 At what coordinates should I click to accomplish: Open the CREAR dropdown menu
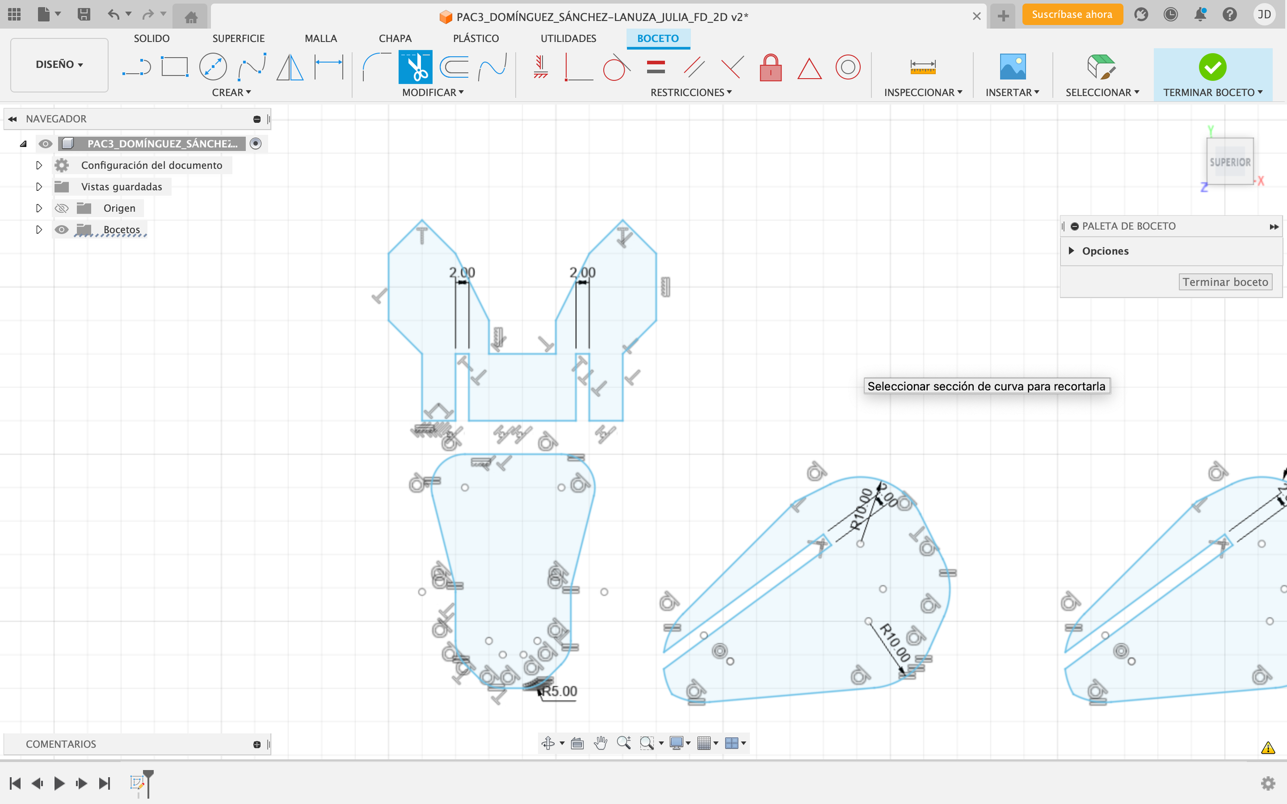(x=231, y=92)
